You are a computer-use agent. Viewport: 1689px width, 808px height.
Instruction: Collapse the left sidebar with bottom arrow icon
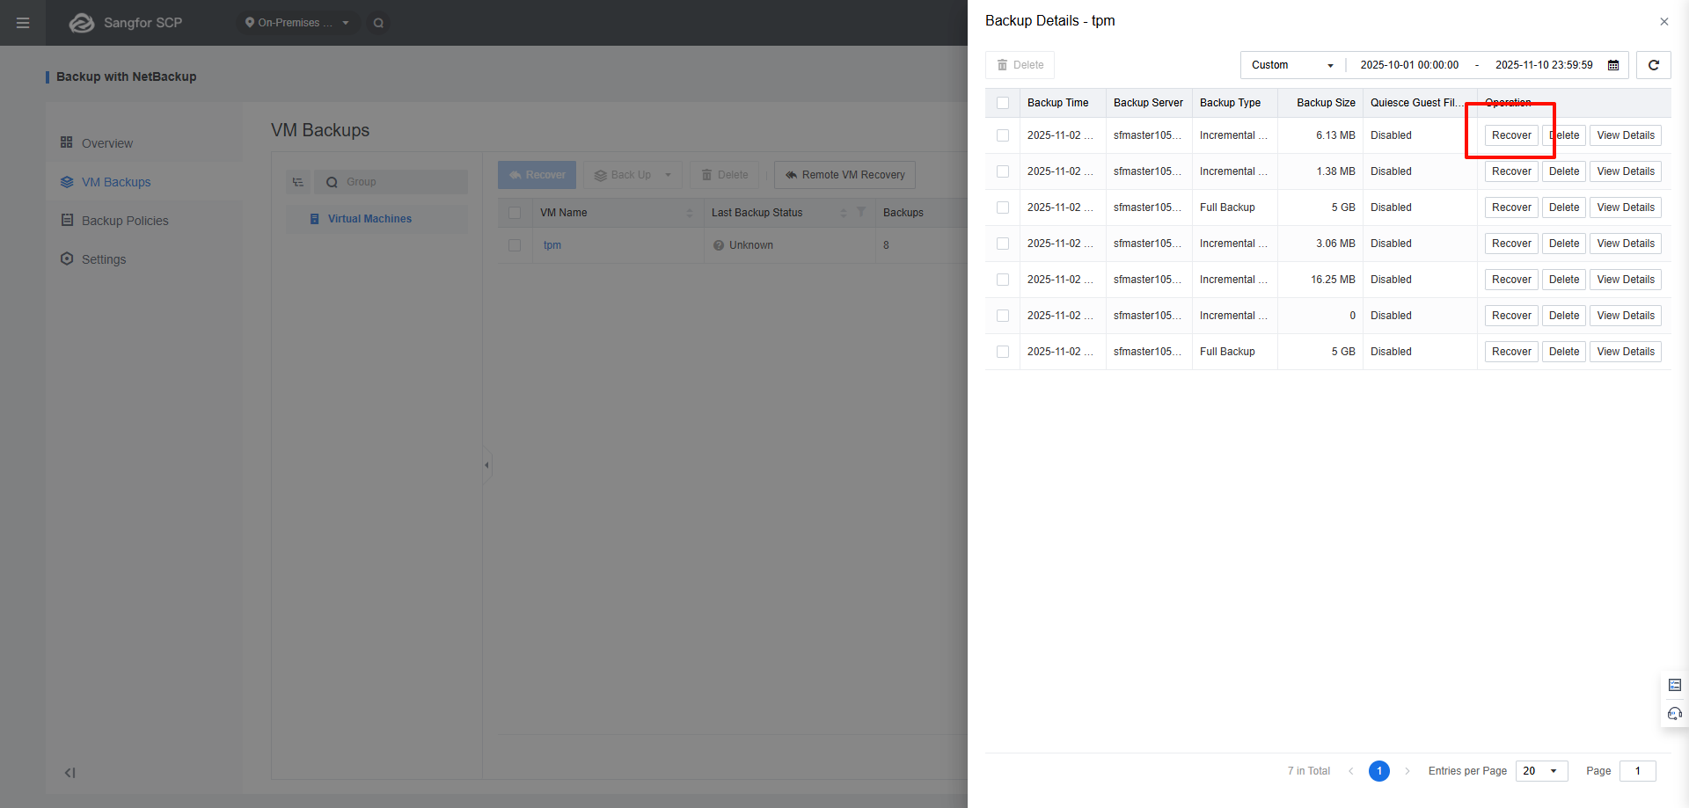[69, 773]
